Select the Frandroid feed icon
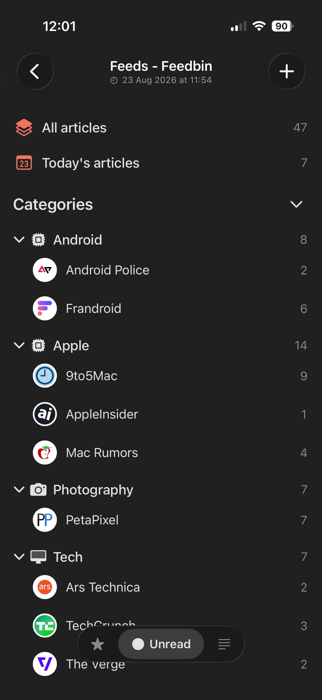Viewport: 322px width, 700px height. [x=45, y=308]
